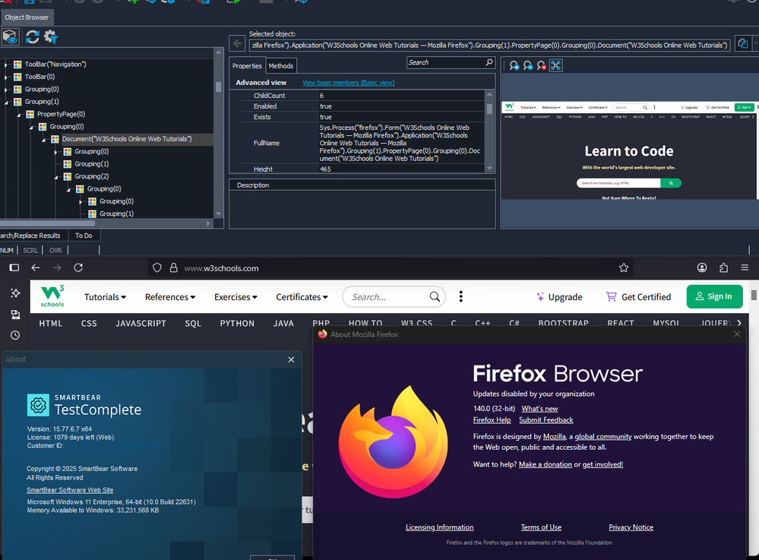This screenshot has height=560, width=759.
Task: Toggle the show-visible-objects eye button
Action: pos(10,36)
